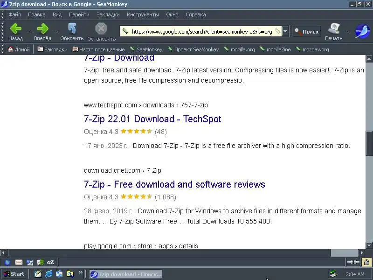Open the Address Book icon in status bar
This screenshot has width=373, height=280.
point(40,262)
